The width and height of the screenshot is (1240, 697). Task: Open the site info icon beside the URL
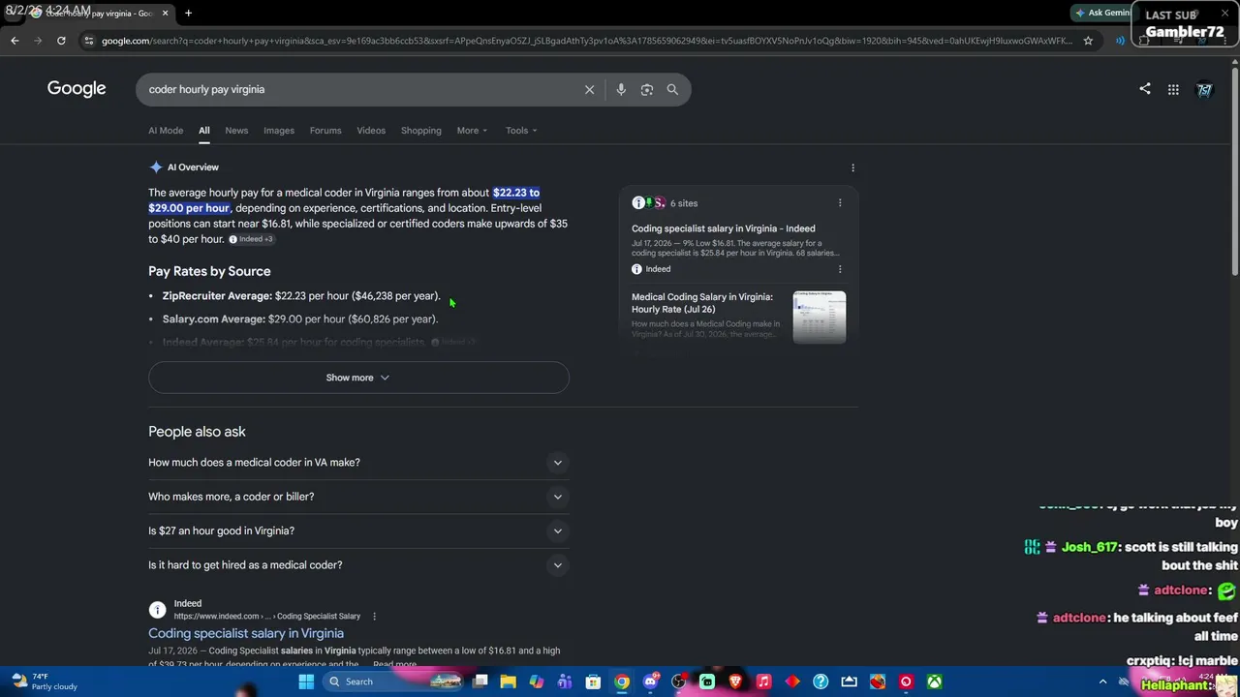88,41
